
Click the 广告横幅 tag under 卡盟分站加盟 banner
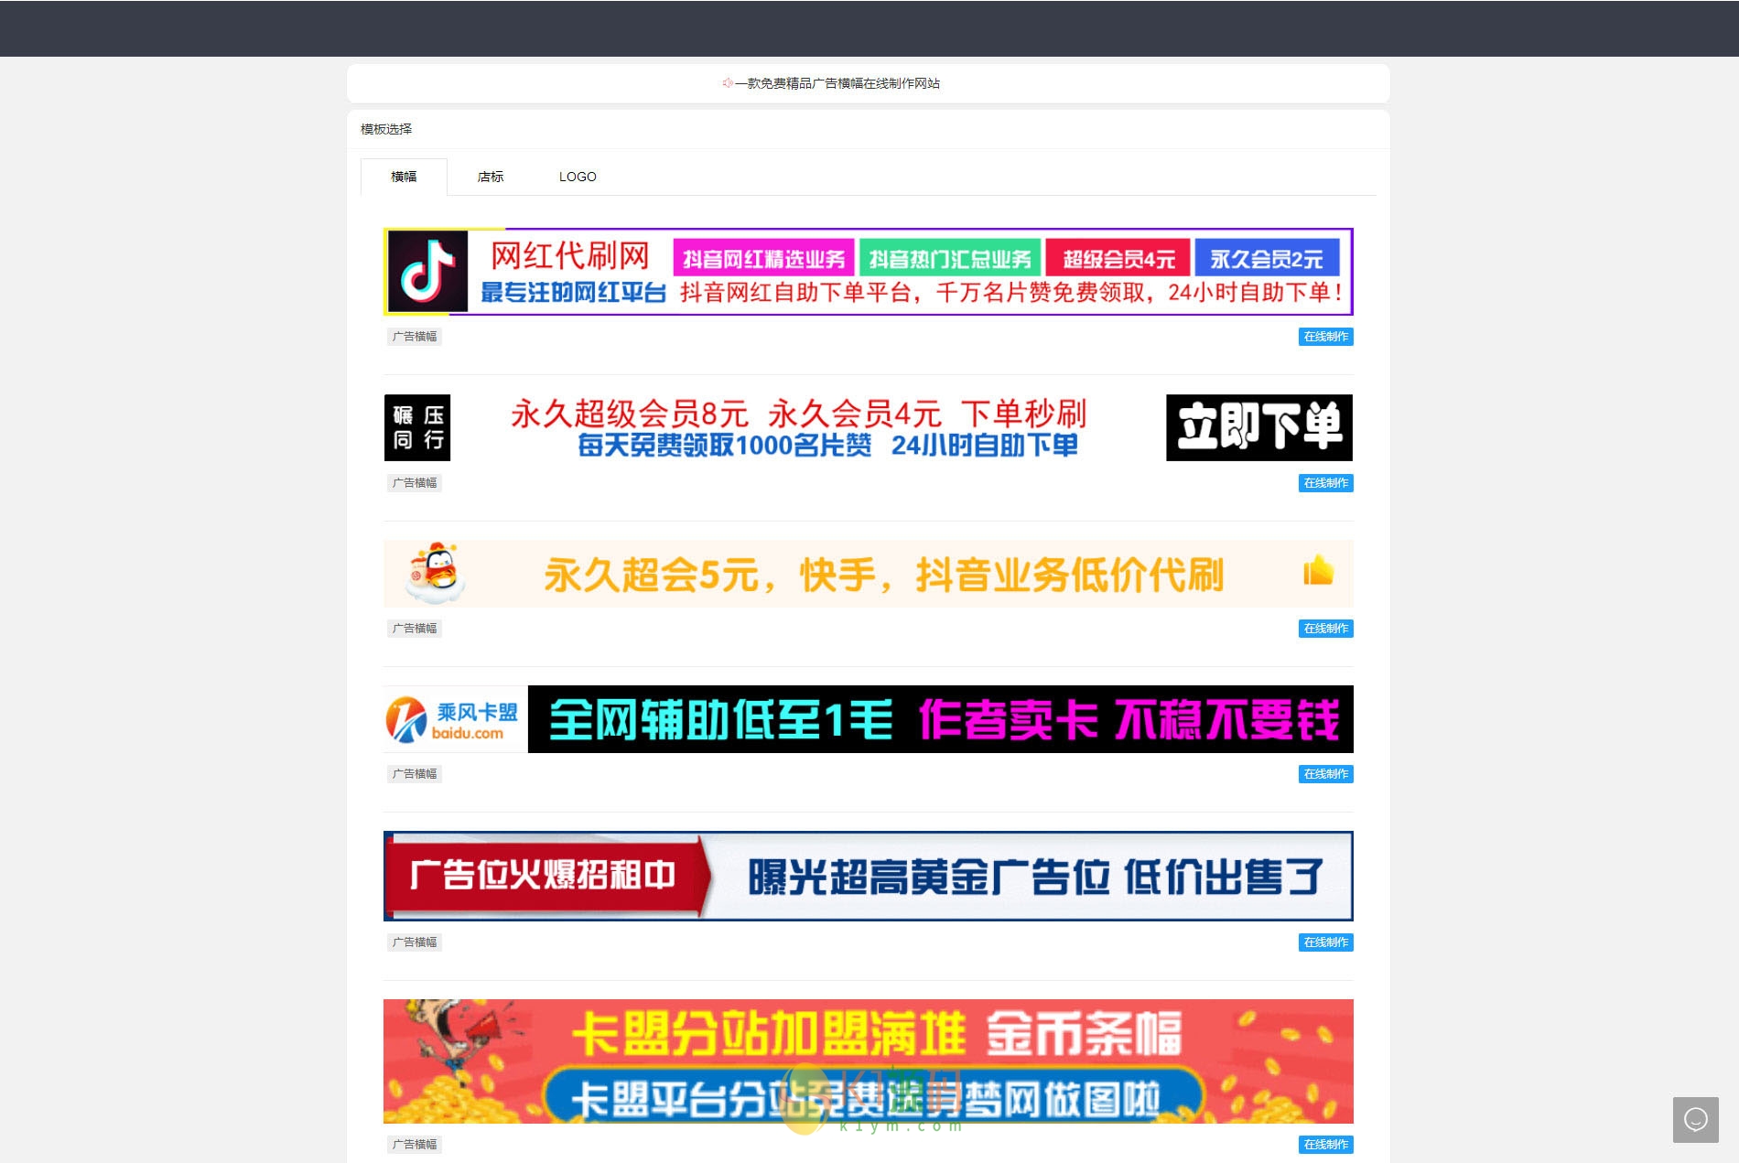click(x=415, y=1145)
